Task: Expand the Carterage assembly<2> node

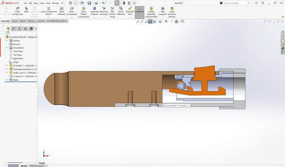Action: (7, 69)
